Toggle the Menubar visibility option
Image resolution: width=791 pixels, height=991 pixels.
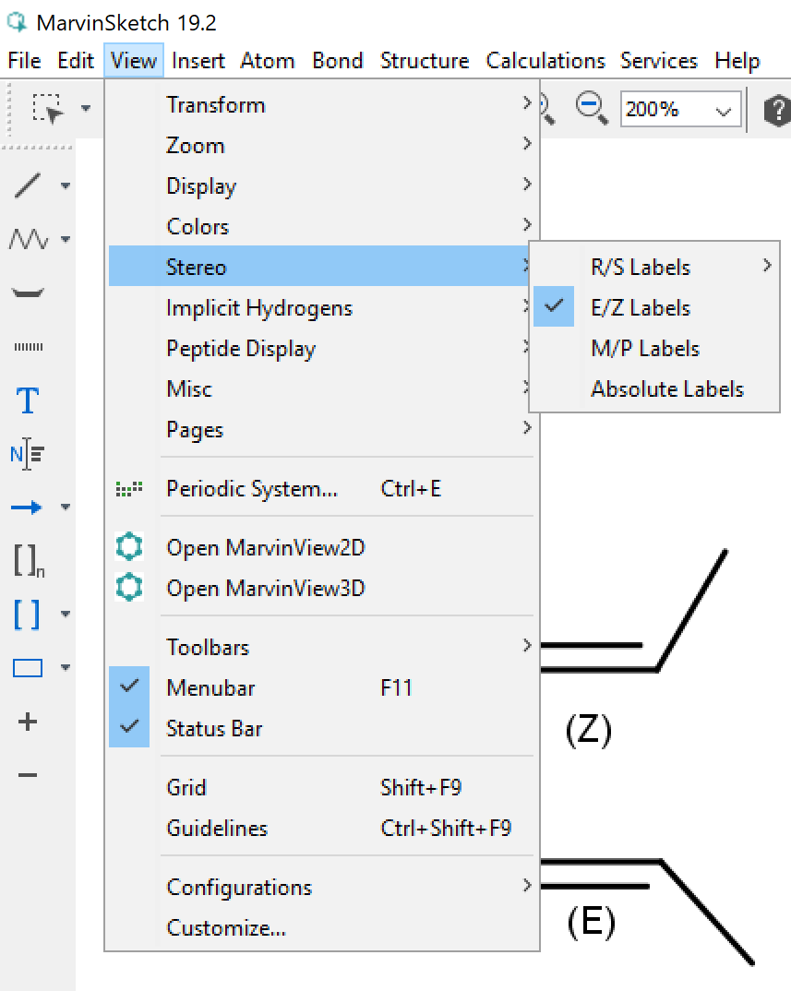point(210,688)
